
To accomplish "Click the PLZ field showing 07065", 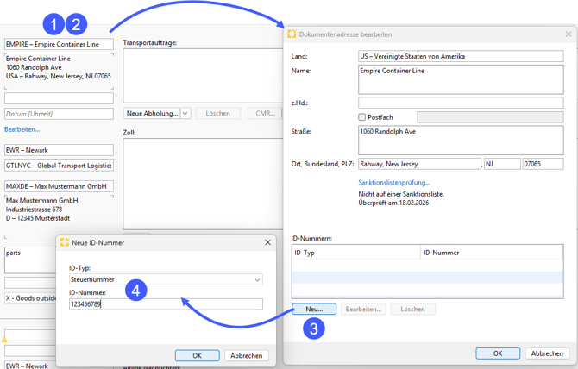I will [543, 164].
